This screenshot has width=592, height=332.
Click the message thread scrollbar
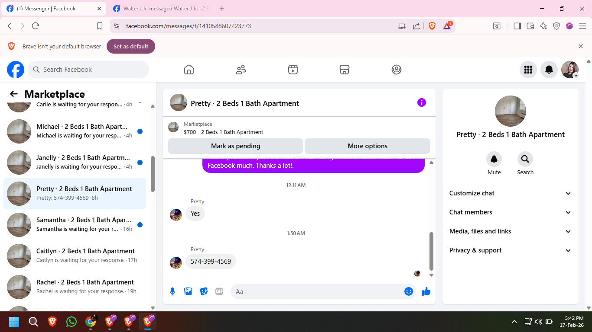coord(431,251)
